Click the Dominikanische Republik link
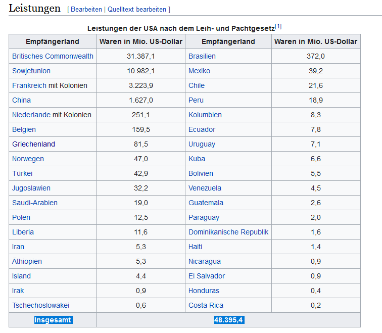The image size is (382, 333). (x=228, y=232)
